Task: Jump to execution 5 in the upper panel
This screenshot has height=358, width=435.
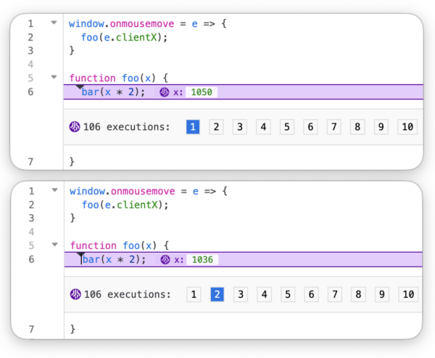Action: [287, 127]
